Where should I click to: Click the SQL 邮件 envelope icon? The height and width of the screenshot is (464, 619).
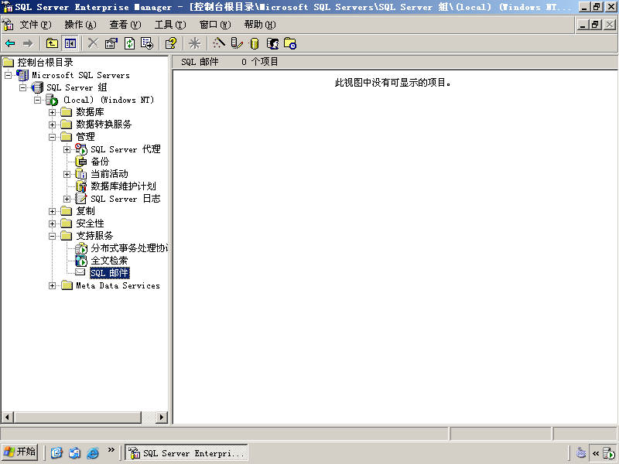point(80,272)
